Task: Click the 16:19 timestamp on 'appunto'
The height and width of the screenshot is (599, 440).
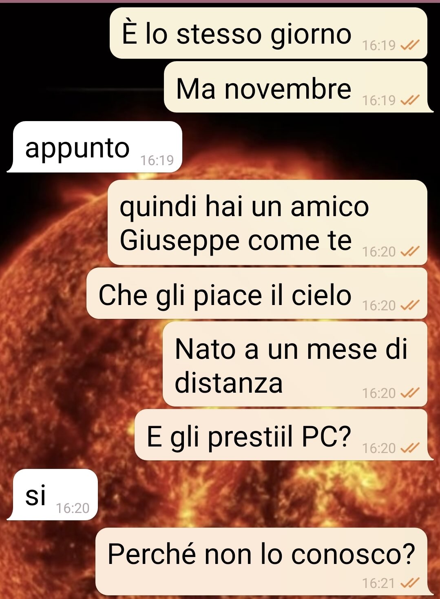Action: pos(157,160)
